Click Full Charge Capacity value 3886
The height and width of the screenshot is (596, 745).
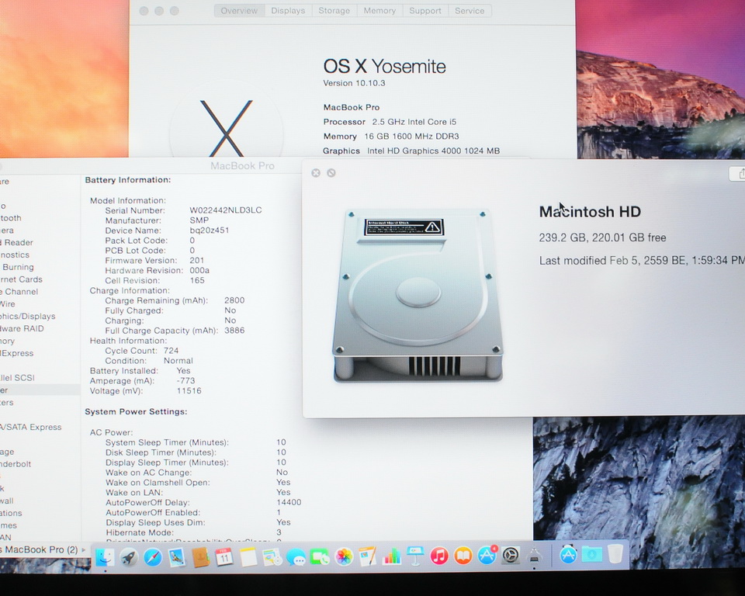234,331
